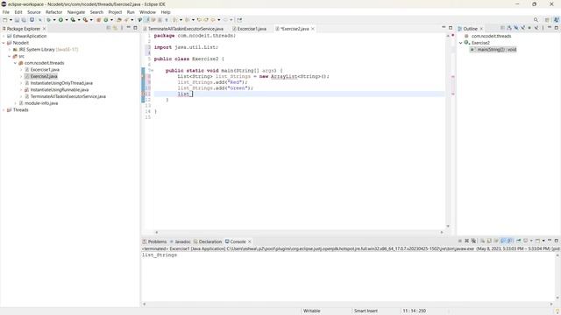Click the Save All toolbar icon
561x315 pixels.
point(24,20)
